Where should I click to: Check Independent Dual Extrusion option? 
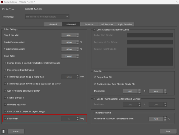click(x=5, y=70)
